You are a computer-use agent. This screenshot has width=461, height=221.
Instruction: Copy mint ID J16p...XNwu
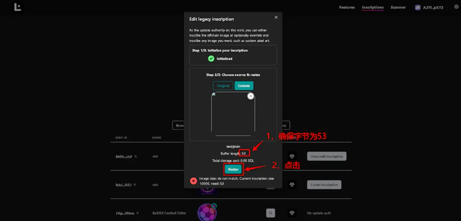pos(137,213)
